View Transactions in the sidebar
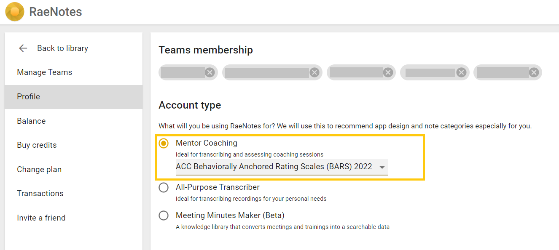The image size is (559, 250). [74, 194]
